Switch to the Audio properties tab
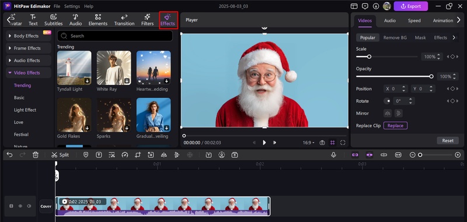Viewport: 467px width, 222px height. pos(389,20)
